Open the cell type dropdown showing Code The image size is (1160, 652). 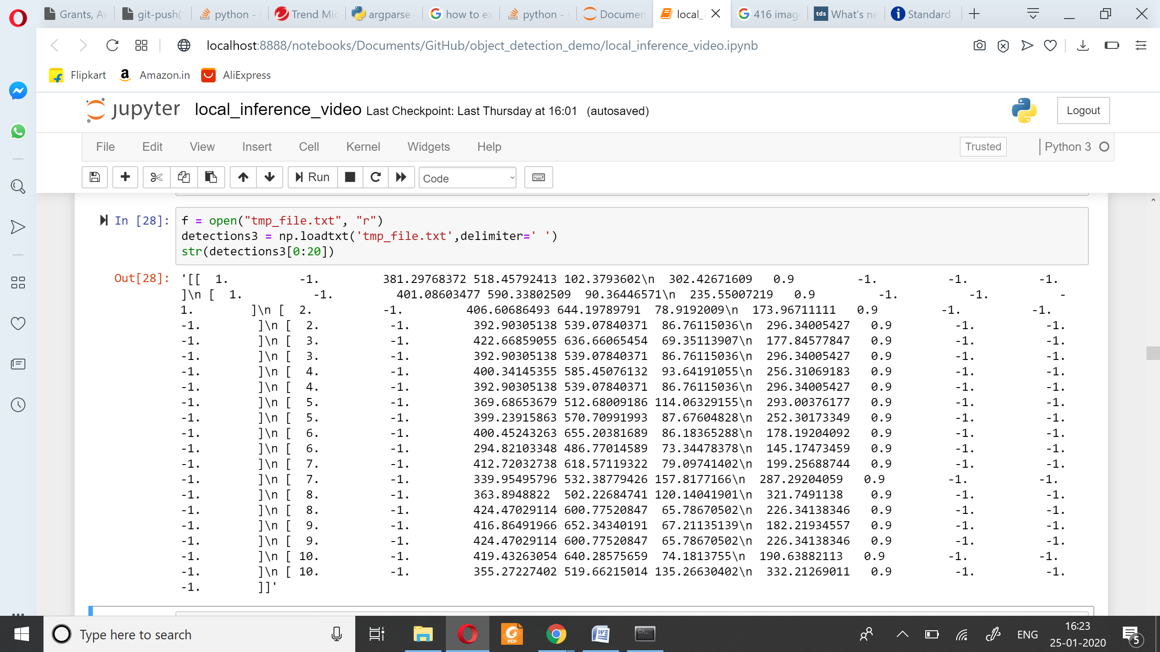pos(468,177)
